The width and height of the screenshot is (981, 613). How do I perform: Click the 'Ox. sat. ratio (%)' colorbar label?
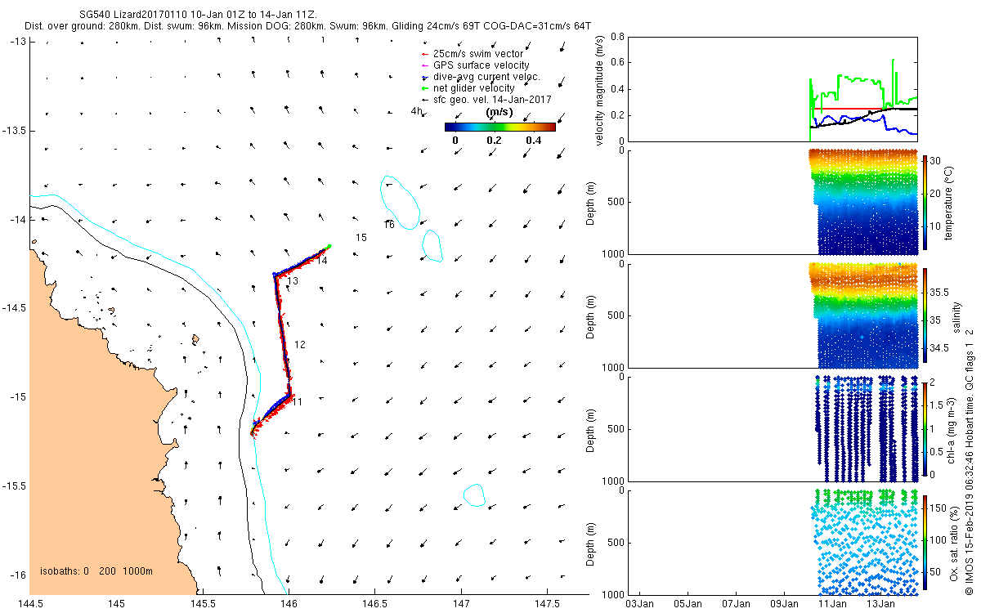[x=954, y=543]
